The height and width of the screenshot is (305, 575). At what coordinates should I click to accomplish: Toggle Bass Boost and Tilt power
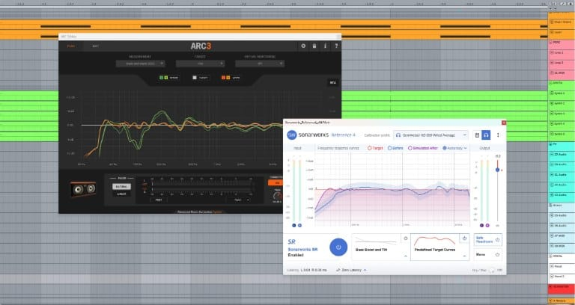(x=405, y=238)
